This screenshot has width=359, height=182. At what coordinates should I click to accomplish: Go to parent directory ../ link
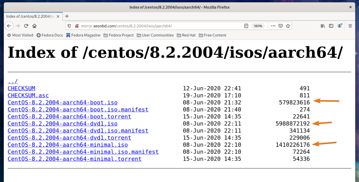(12, 81)
